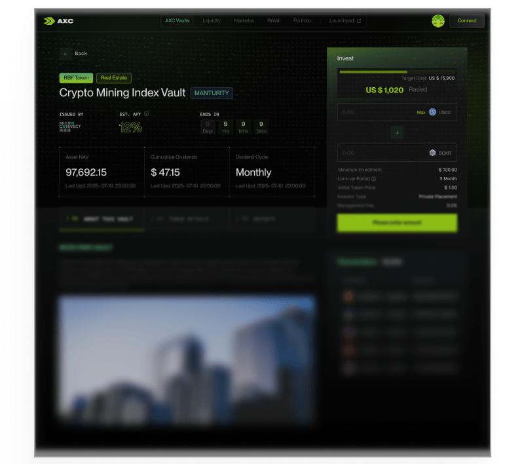This screenshot has height=464, width=505.
Task: Open the AXC Vaults tab
Action: (177, 20)
